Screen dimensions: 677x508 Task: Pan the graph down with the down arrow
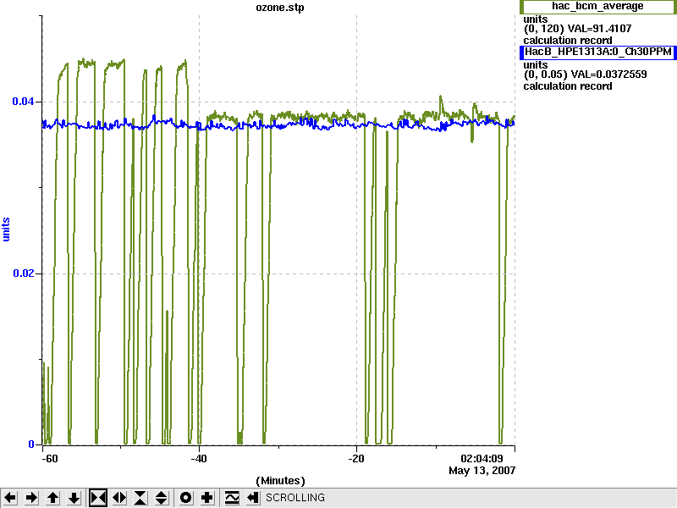74,498
